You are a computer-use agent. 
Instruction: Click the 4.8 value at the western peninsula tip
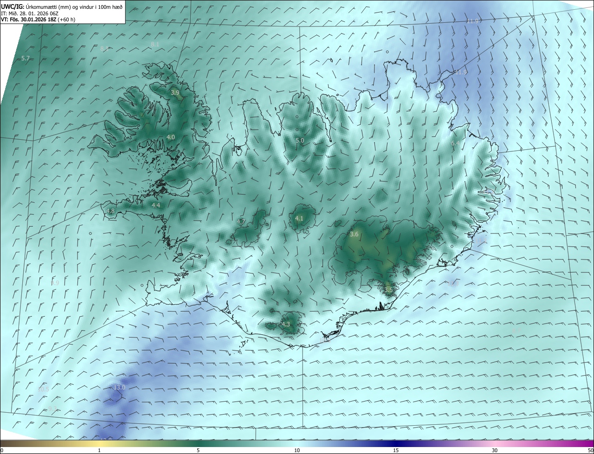[110, 211]
